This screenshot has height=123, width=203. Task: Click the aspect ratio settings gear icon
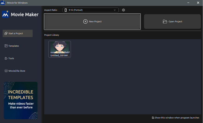pos(123,10)
